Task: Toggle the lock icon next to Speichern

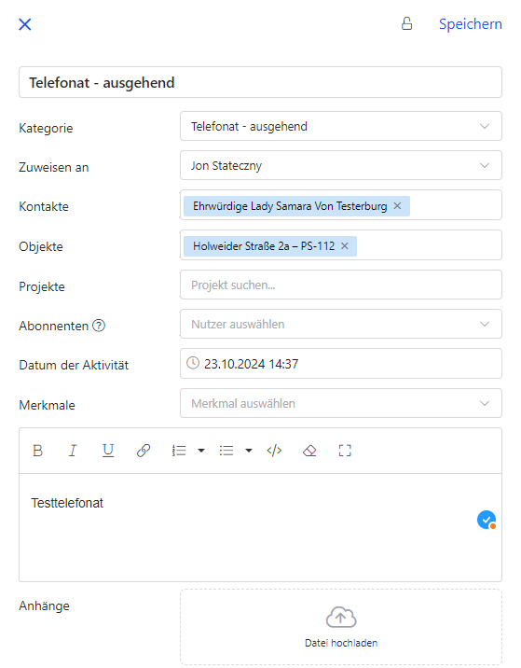Action: pos(406,24)
